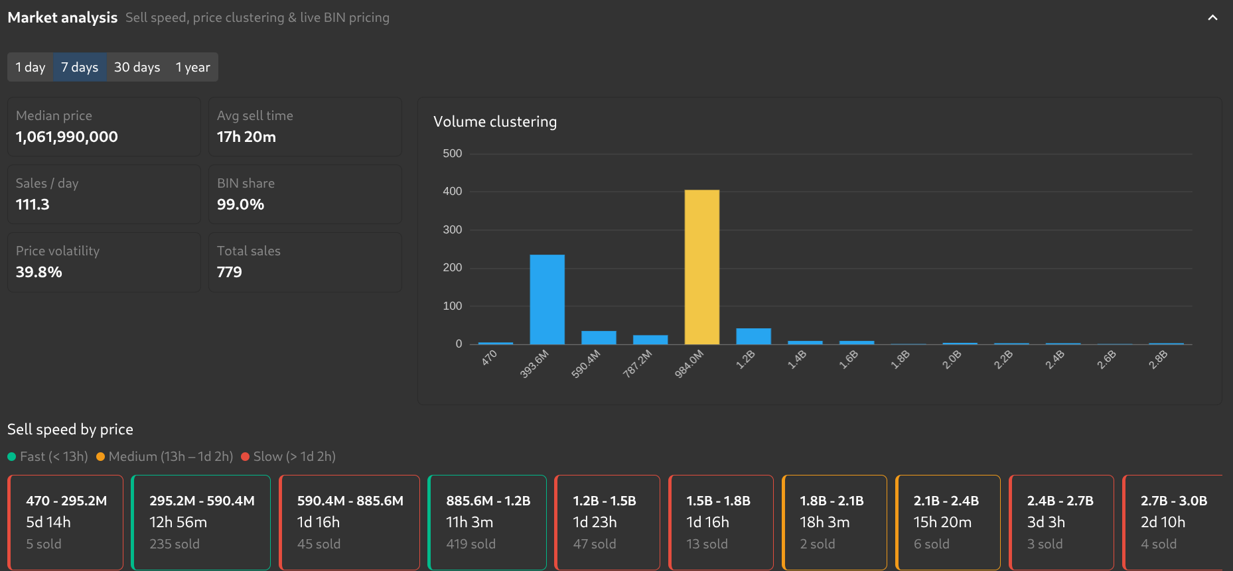
Task: Click the 2.8B x-axis label
Action: 1158,360
